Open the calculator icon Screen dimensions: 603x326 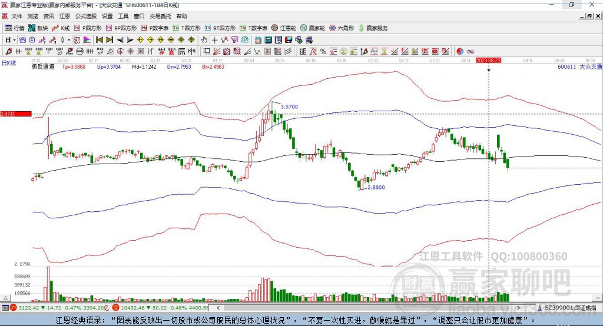[269, 40]
